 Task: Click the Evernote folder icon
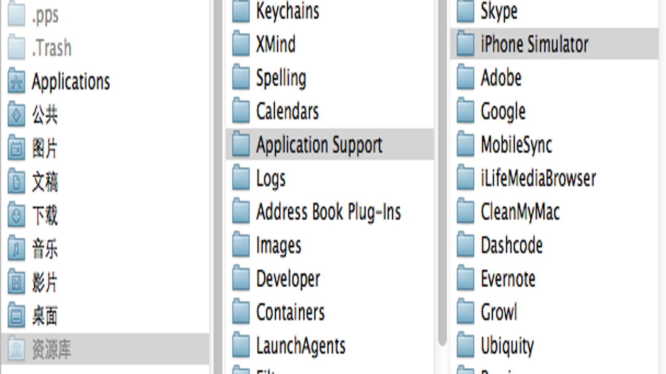coord(466,279)
